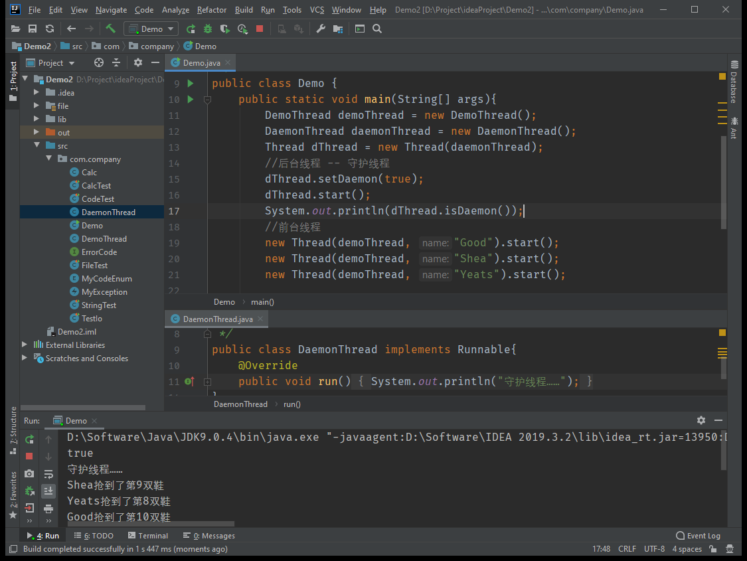
Task: Open the Analyze menu
Action: (175, 10)
